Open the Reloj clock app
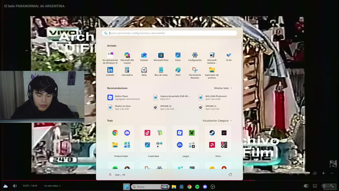Image resolution: width=339 pixels, height=191 pixels. pyautogui.click(x=144, y=72)
